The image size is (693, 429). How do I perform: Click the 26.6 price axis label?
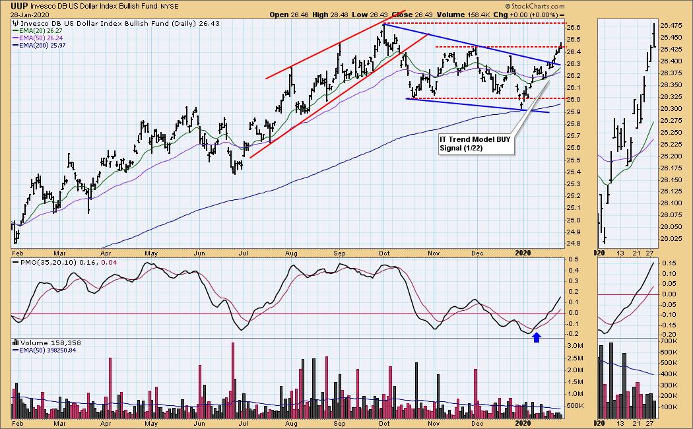(x=574, y=28)
